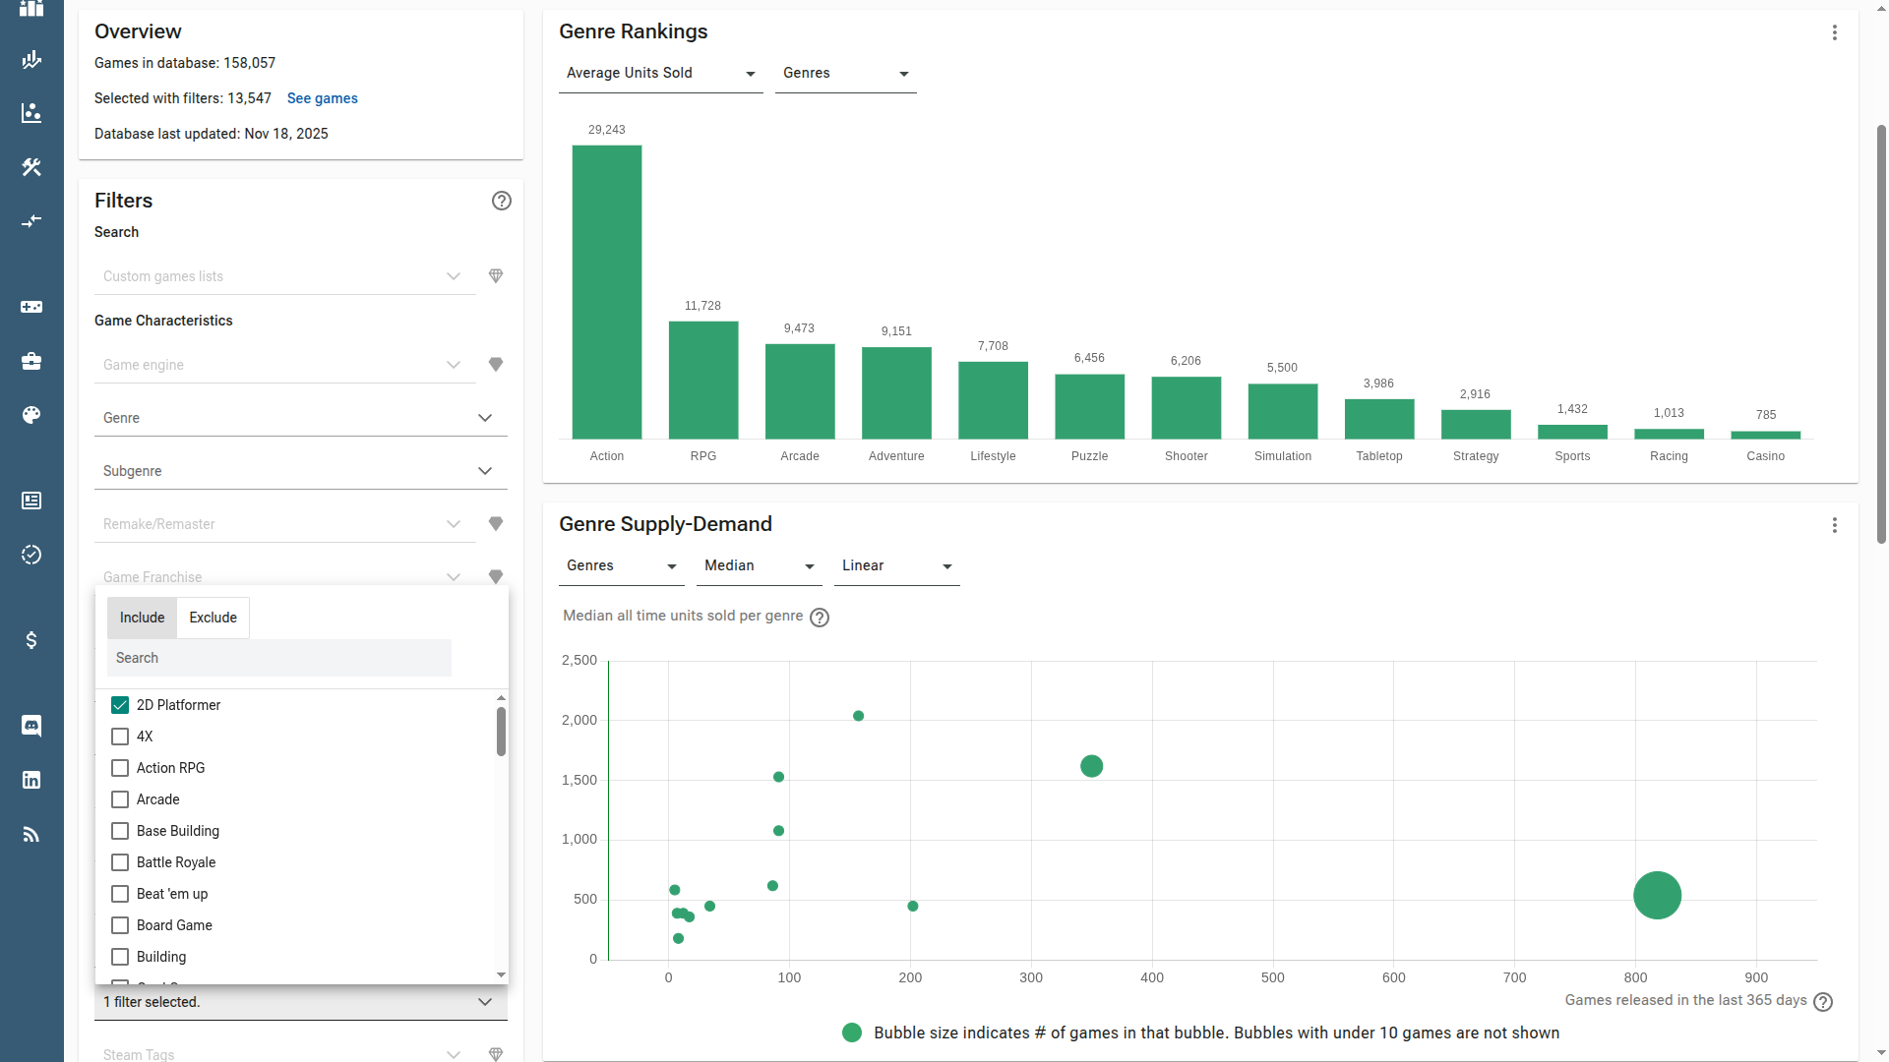This screenshot has width=1889, height=1062.
Task: Enable the Battle Royale checkbox
Action: pyautogui.click(x=120, y=862)
